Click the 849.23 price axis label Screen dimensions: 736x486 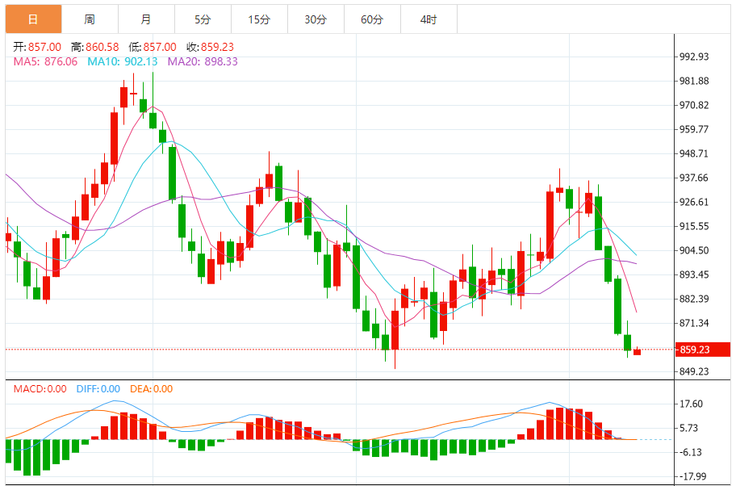tap(694, 372)
